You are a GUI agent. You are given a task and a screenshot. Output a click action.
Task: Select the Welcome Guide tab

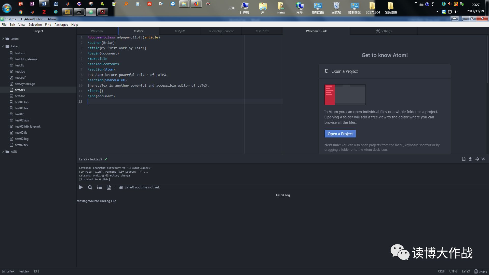(x=317, y=31)
